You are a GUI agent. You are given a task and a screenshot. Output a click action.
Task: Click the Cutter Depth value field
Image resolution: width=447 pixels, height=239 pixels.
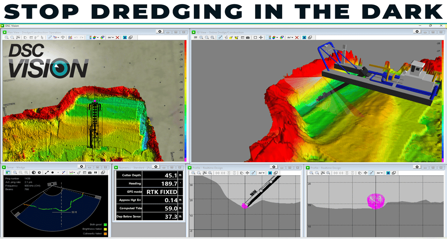pyautogui.click(x=161, y=176)
